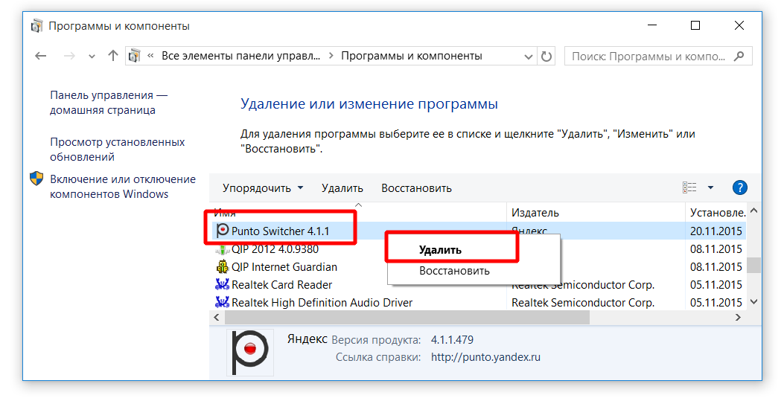Image resolution: width=784 pixels, height=404 pixels.
Task: Open Просмотр установленных обновлений link
Action: pyautogui.click(x=117, y=150)
